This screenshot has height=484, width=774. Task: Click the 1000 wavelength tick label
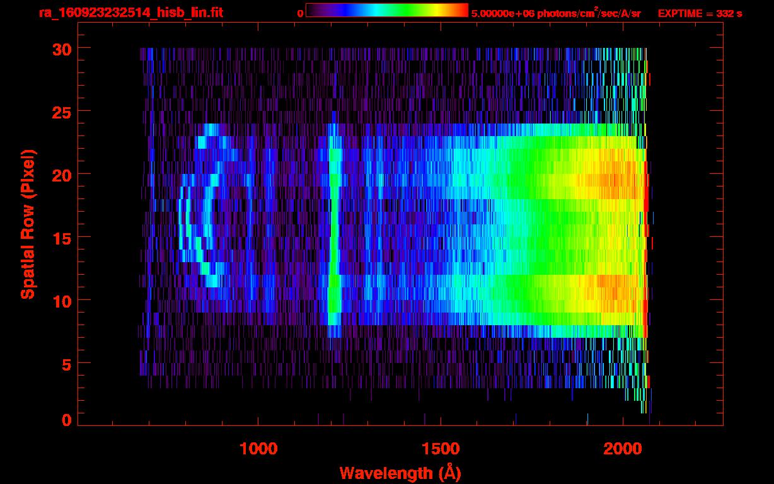(x=258, y=449)
